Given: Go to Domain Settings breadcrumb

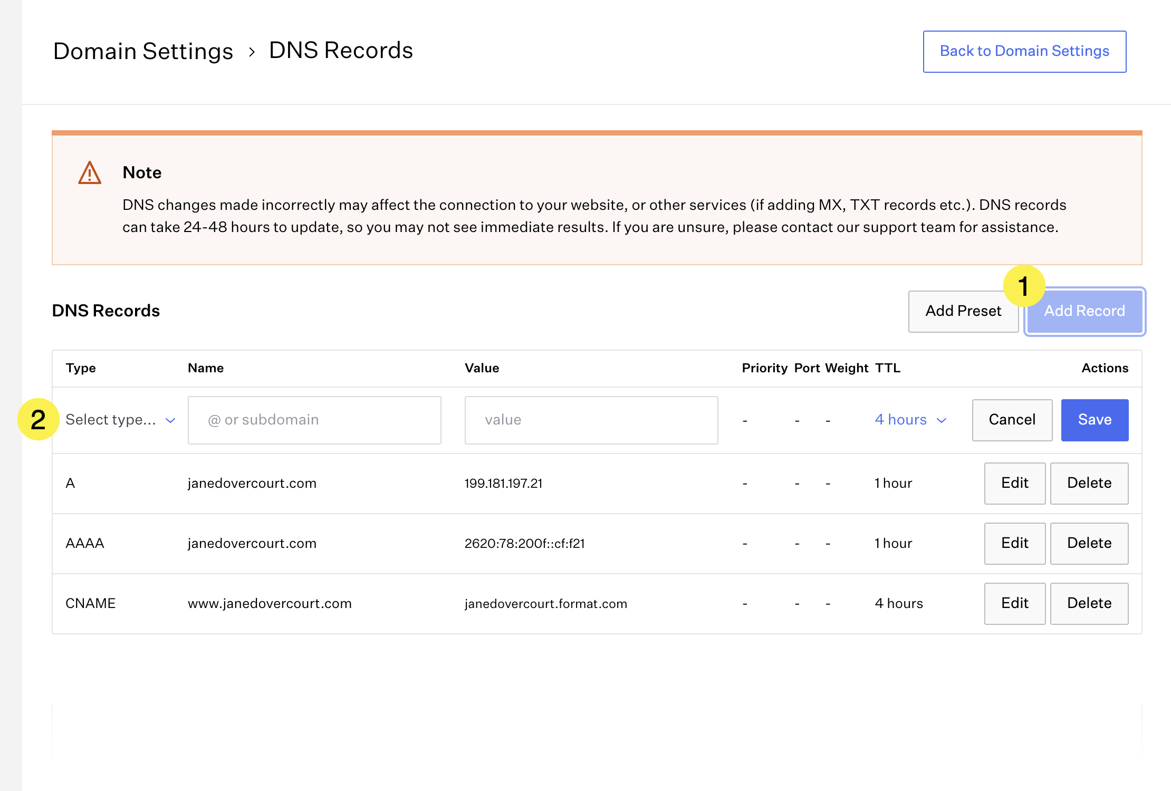Looking at the screenshot, I should [143, 51].
